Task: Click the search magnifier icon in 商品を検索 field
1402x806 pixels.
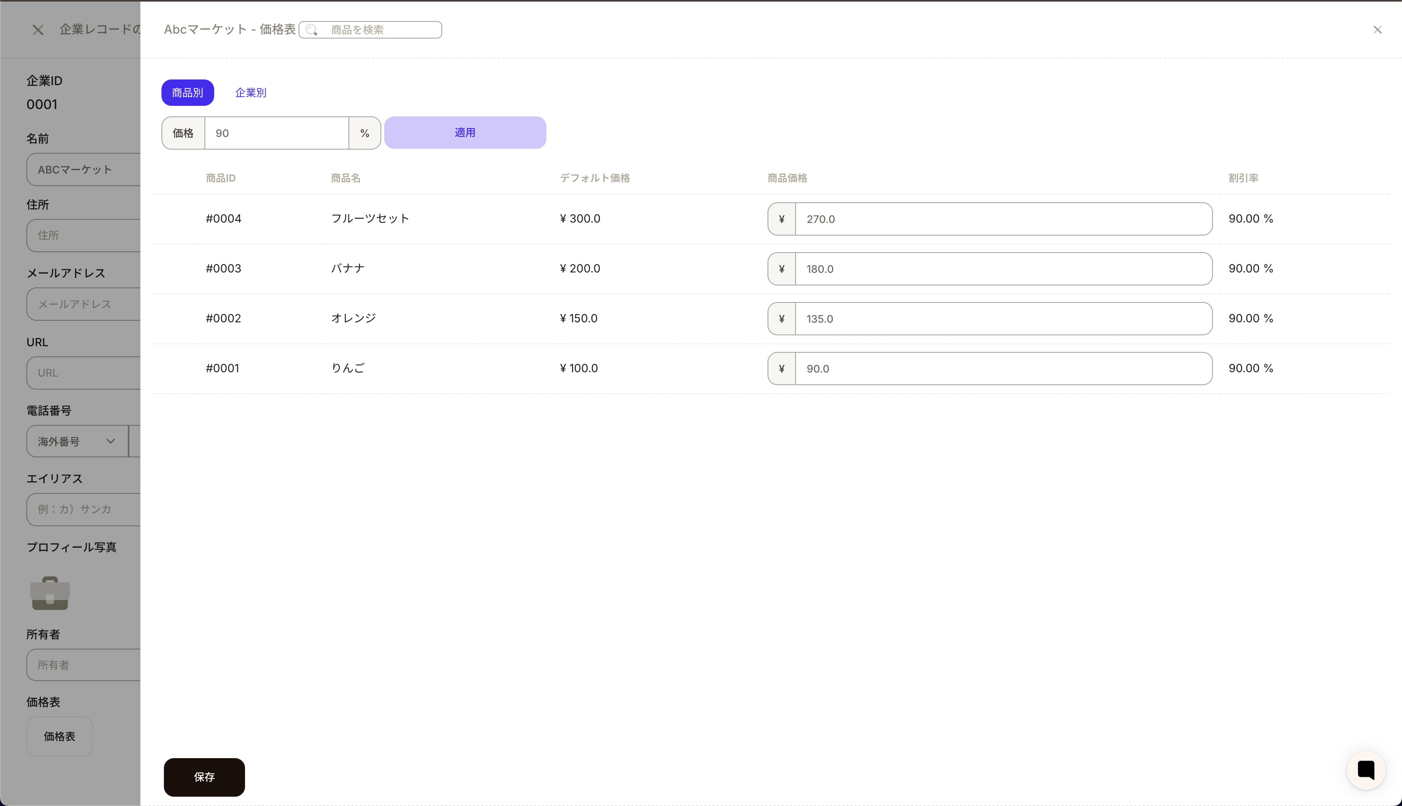Action: [x=312, y=30]
